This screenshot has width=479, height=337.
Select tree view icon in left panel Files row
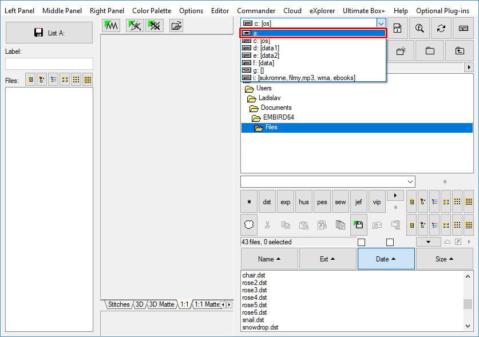pyautogui.click(x=42, y=80)
